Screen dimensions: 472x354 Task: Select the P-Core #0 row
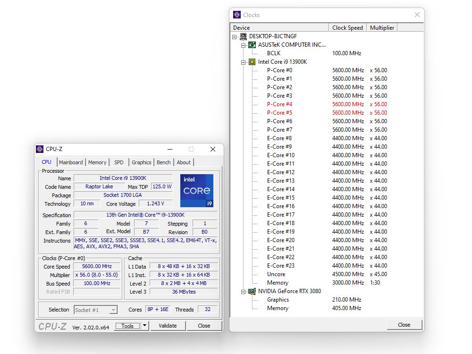327,70
